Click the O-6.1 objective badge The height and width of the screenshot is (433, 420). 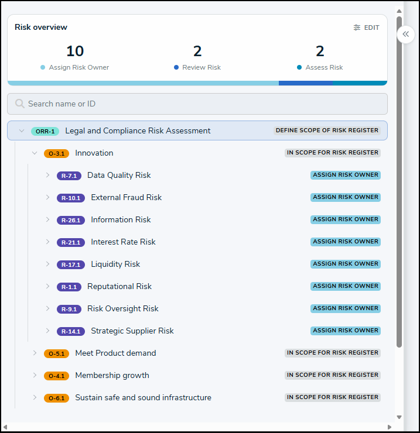click(56, 398)
